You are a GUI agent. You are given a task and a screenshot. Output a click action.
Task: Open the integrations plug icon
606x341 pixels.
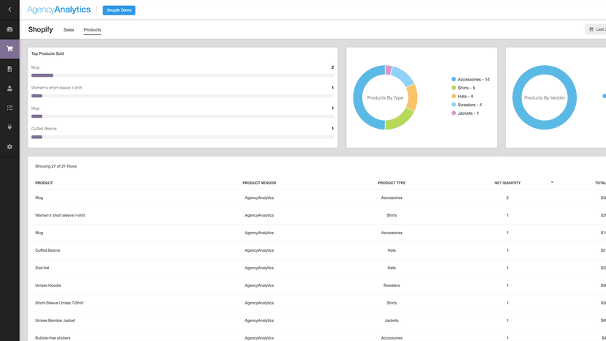tap(10, 127)
